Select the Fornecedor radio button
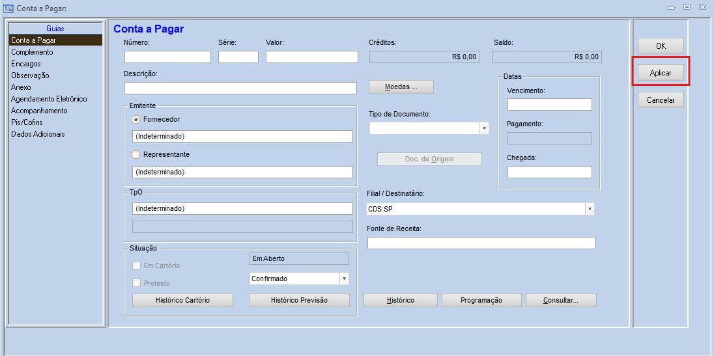The image size is (714, 356). coord(136,120)
